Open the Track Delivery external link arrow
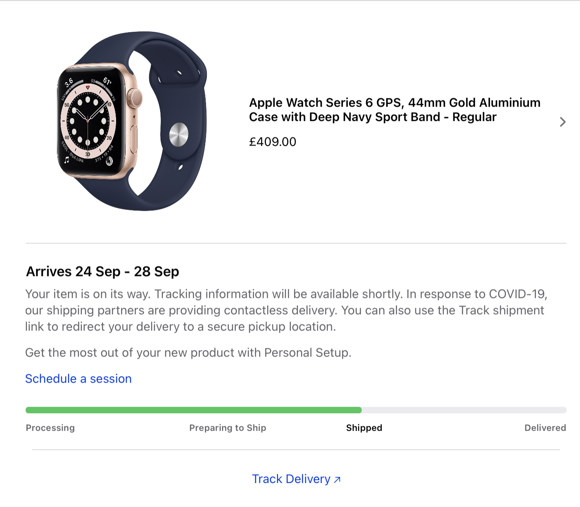This screenshot has height=507, width=580. (336, 479)
